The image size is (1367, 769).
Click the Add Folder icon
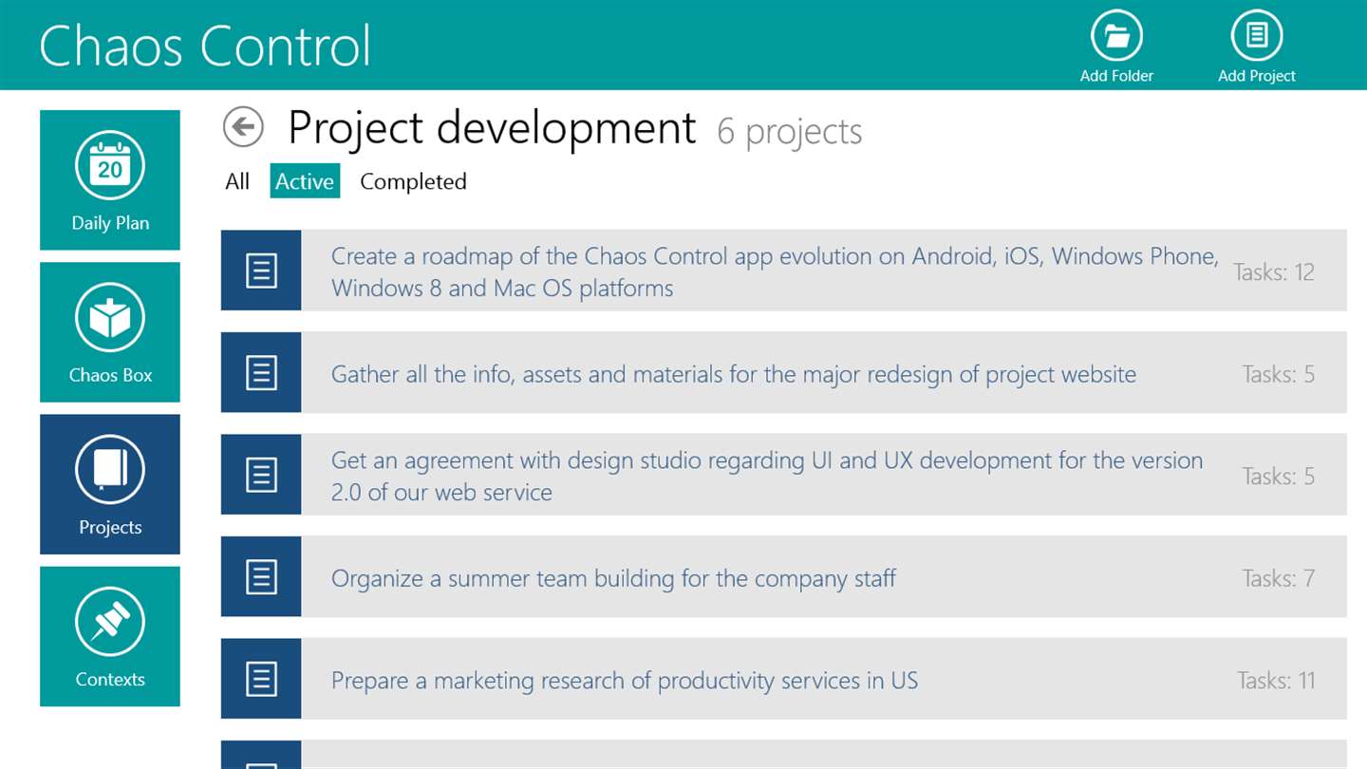click(1116, 38)
